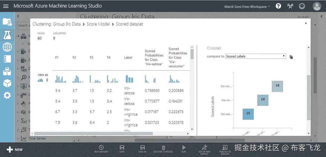
Task: Switch view to histogram icon
Action: (40, 80)
